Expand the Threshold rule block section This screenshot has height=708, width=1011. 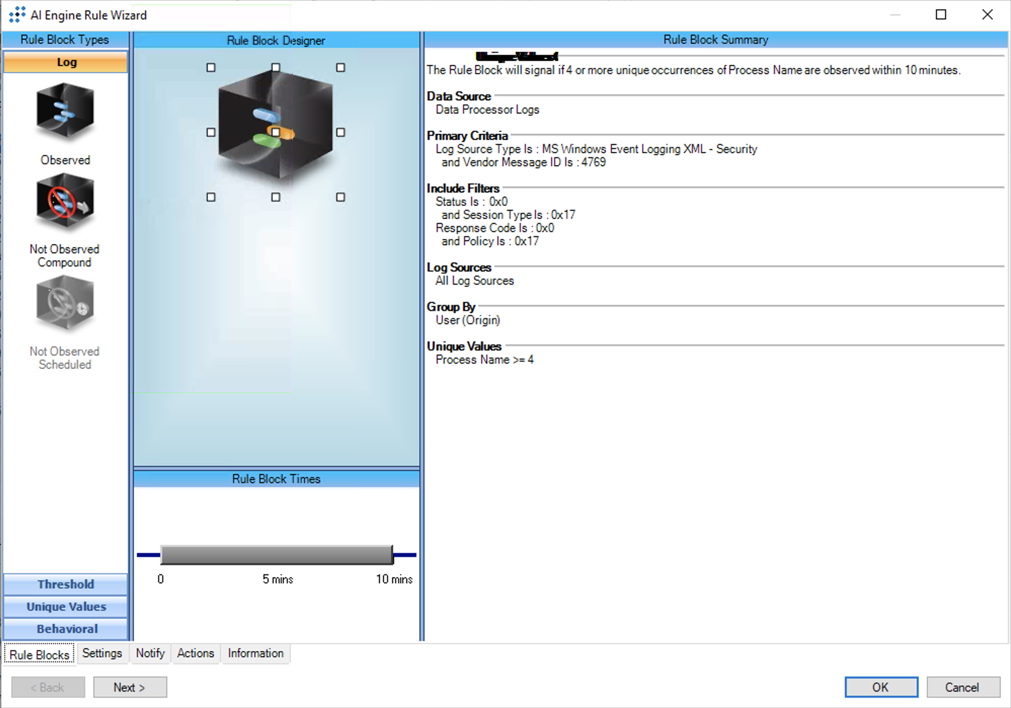(65, 584)
